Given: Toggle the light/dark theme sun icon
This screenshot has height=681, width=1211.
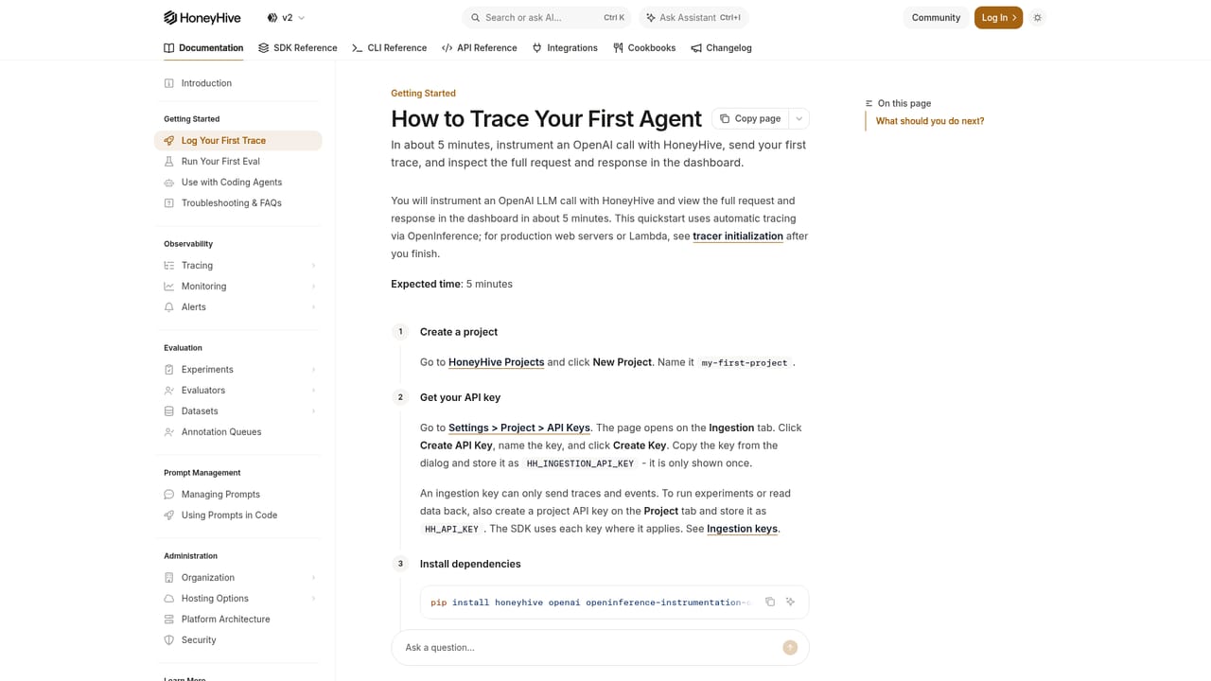Looking at the screenshot, I should click(x=1038, y=17).
